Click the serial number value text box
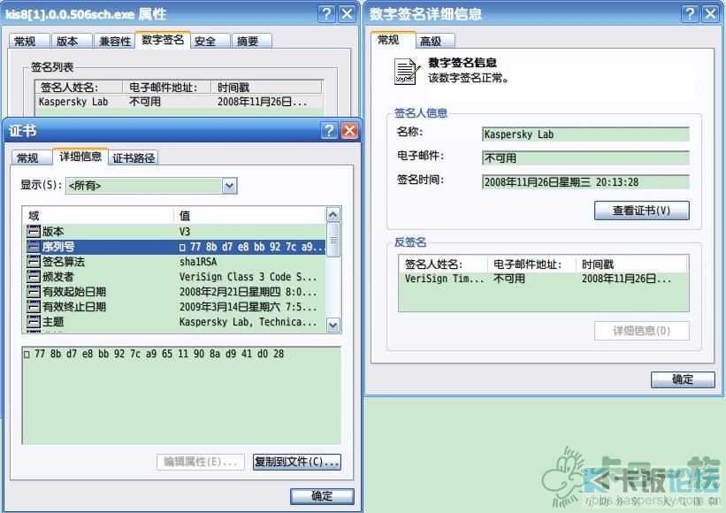The height and width of the screenshot is (513, 726). click(181, 395)
